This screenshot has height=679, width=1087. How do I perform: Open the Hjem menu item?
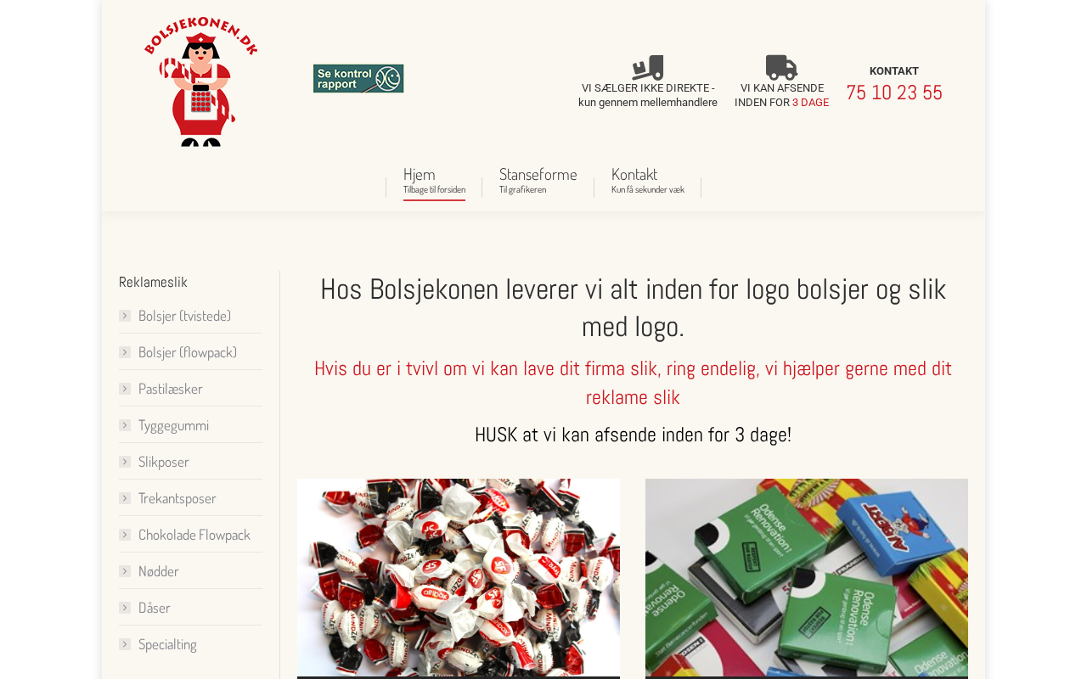tap(434, 181)
